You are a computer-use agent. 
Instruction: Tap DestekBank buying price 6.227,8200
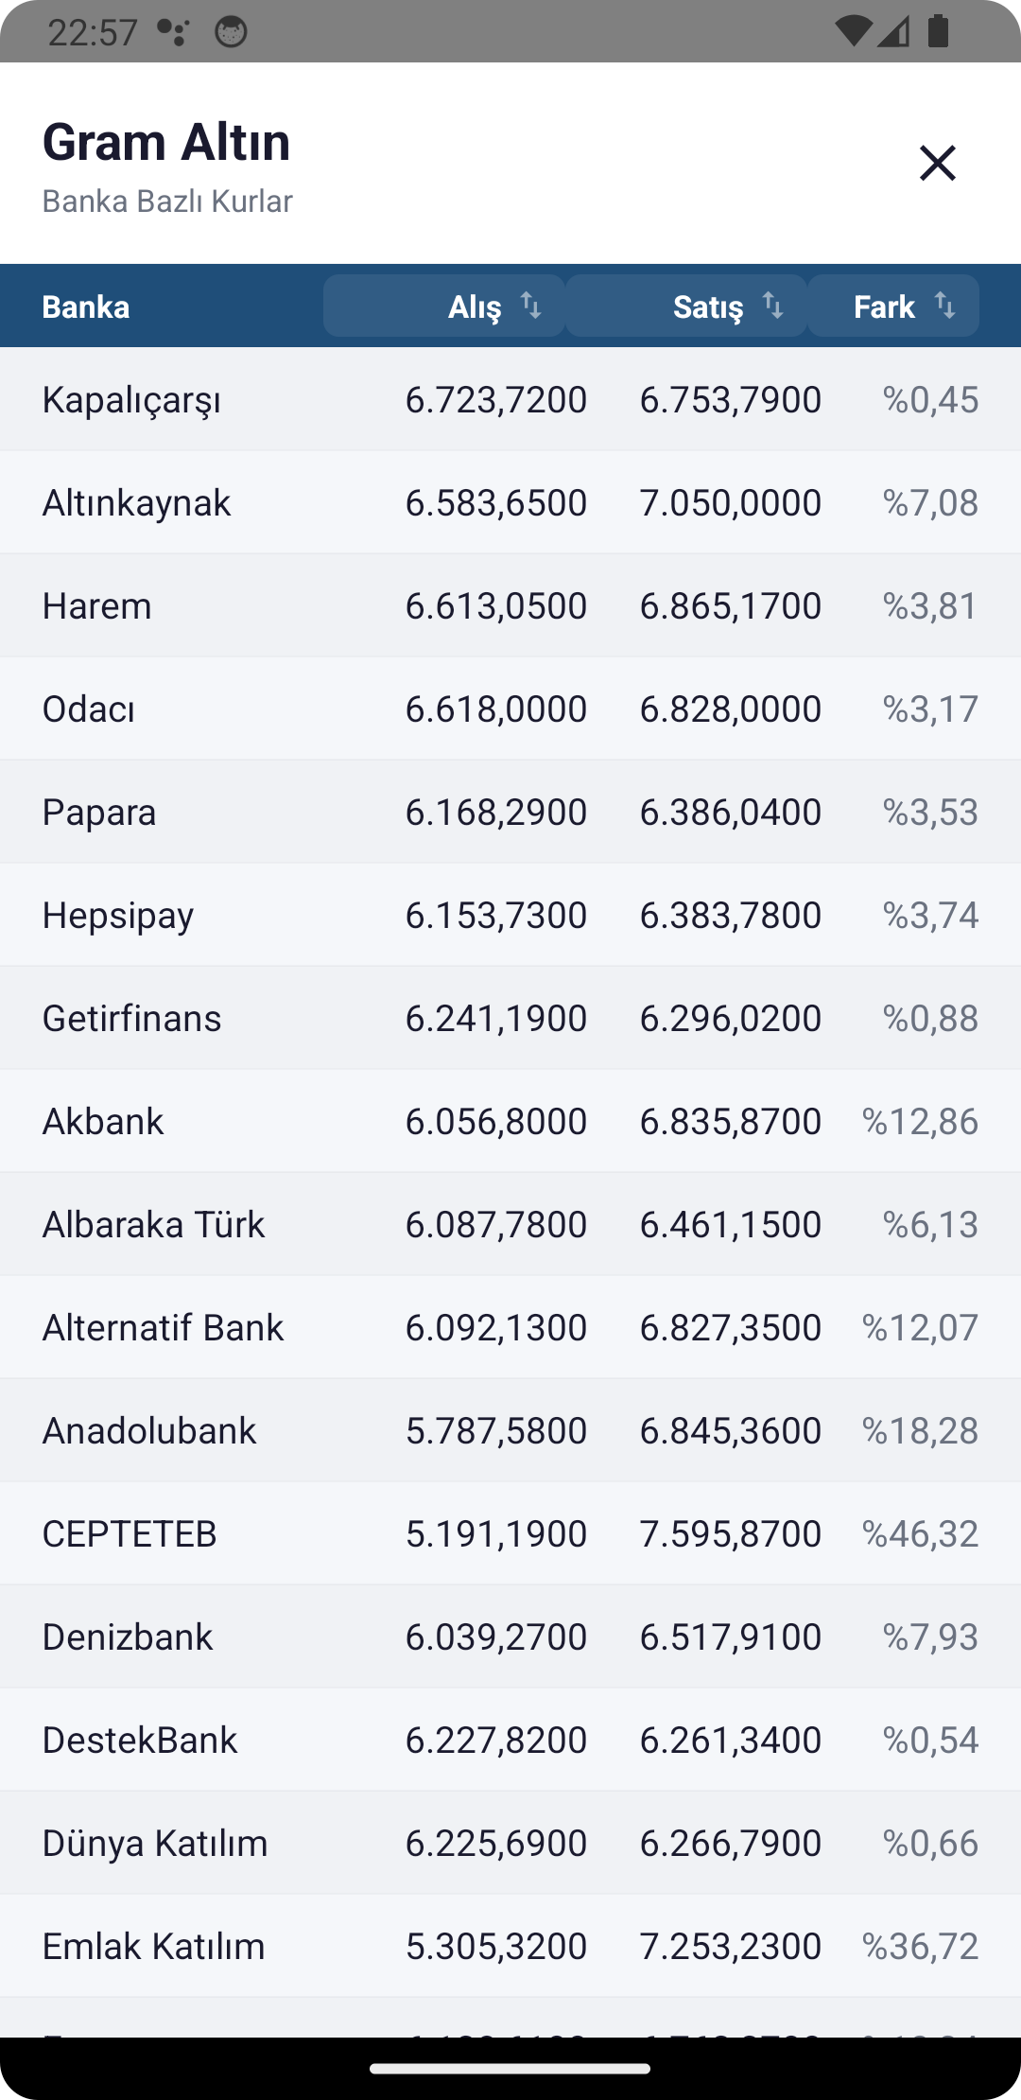(x=495, y=1740)
